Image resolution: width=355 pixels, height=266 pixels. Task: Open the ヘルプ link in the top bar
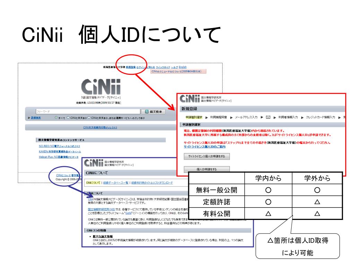pyautogui.click(x=174, y=67)
